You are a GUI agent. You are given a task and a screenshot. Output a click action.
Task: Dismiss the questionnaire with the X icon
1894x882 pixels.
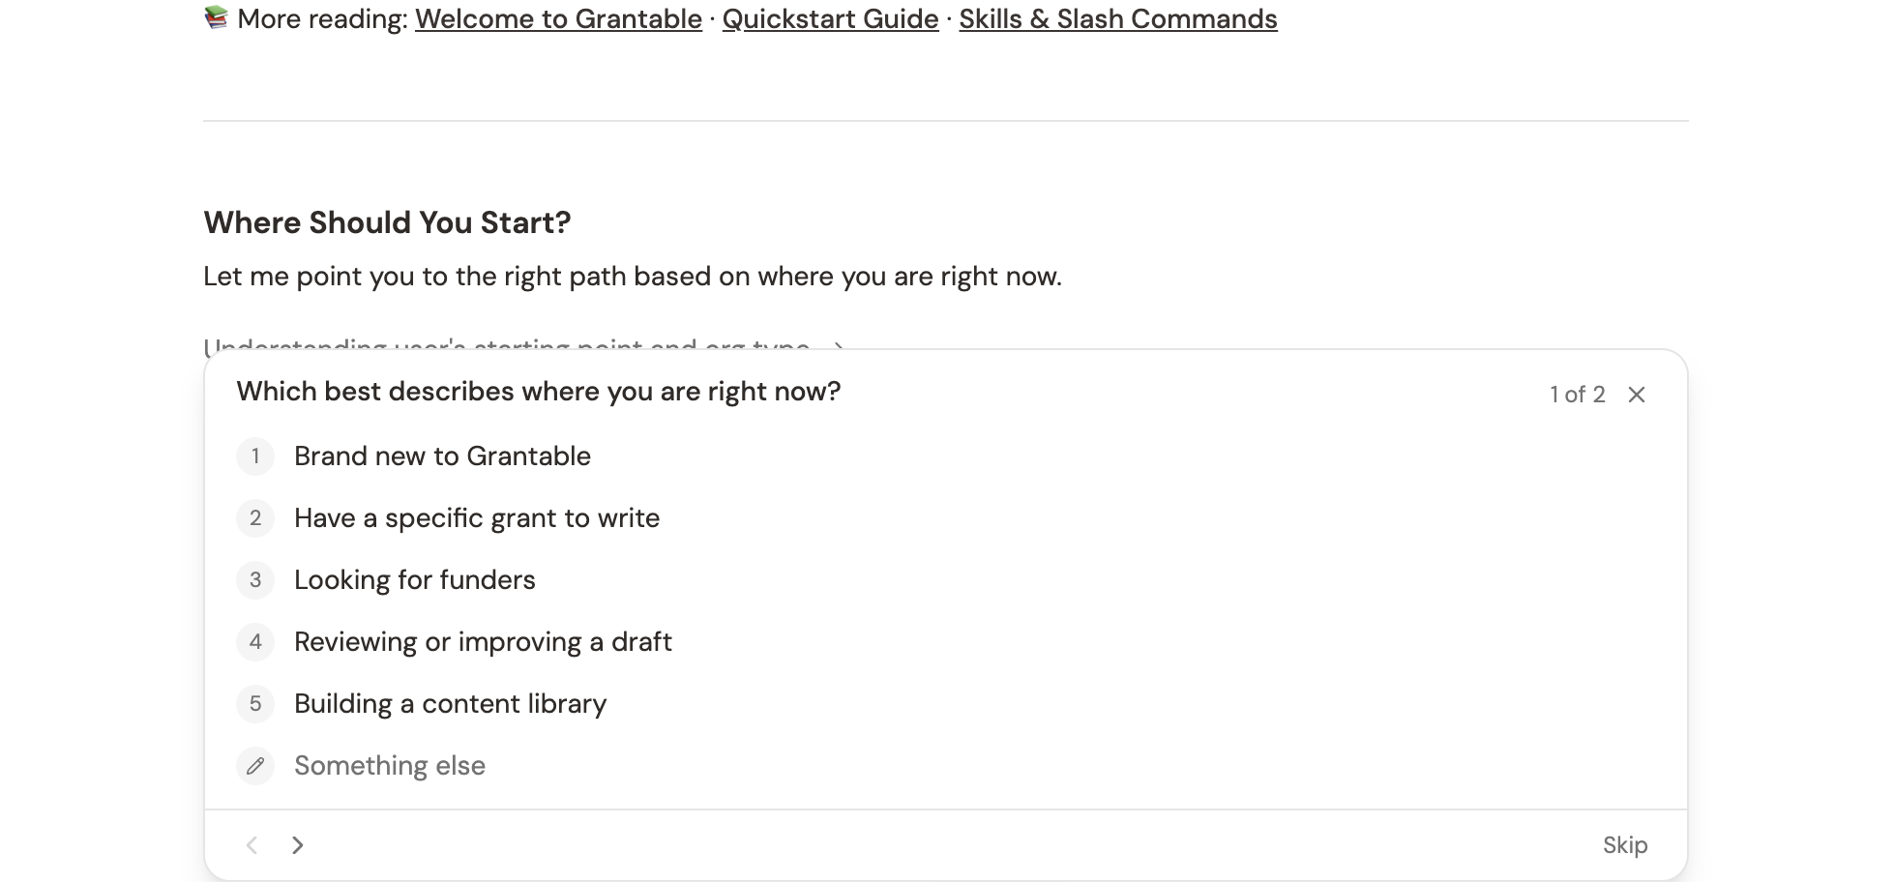pos(1637,395)
